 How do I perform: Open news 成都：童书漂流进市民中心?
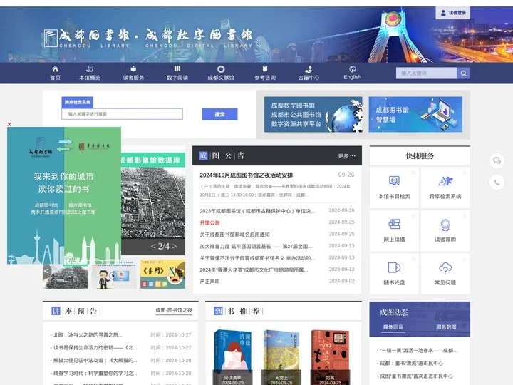411,363
